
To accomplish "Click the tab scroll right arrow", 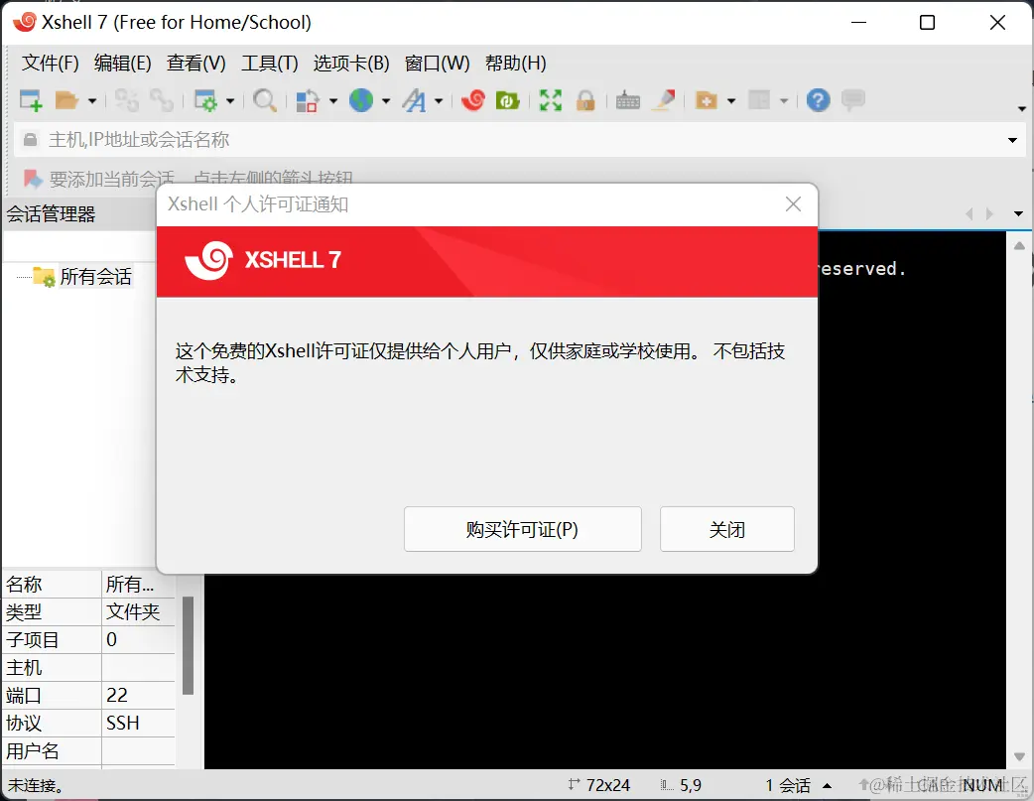I will pyautogui.click(x=989, y=213).
